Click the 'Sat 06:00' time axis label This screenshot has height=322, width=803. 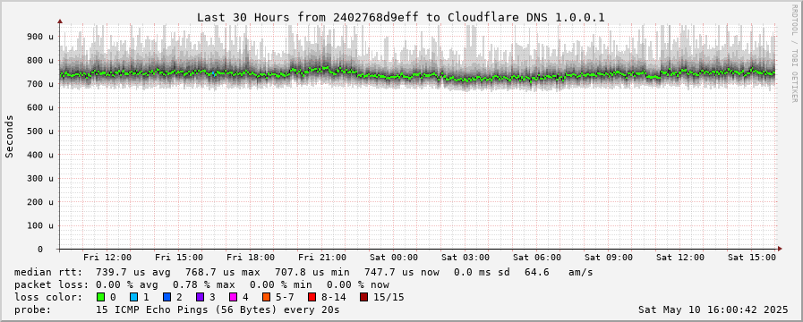tap(537, 258)
